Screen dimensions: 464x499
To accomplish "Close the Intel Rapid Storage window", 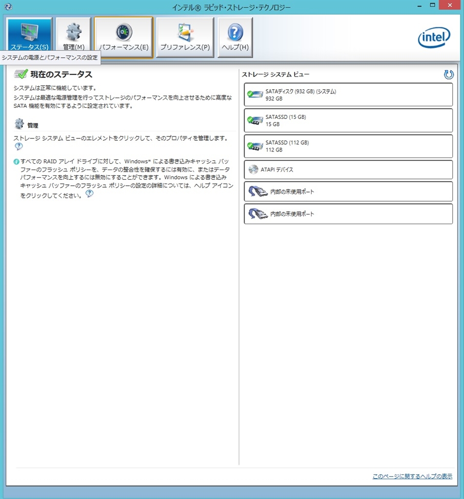I will pyautogui.click(x=450, y=5).
